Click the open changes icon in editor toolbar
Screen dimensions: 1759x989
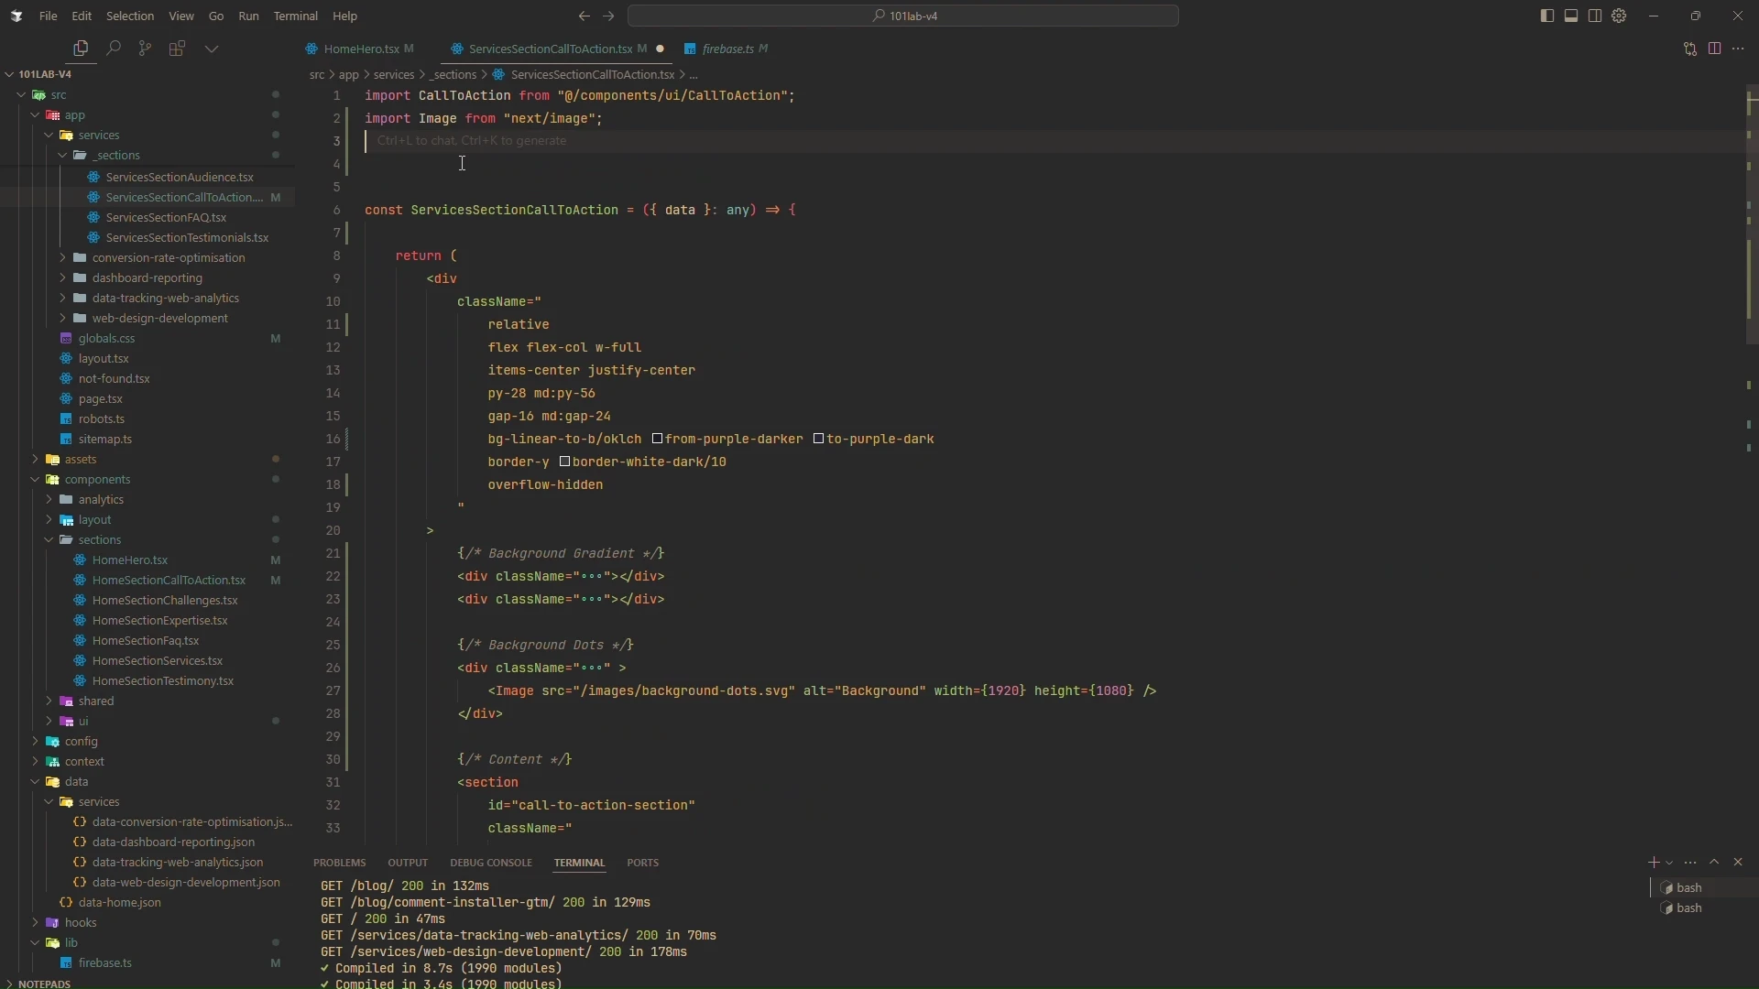(1690, 49)
